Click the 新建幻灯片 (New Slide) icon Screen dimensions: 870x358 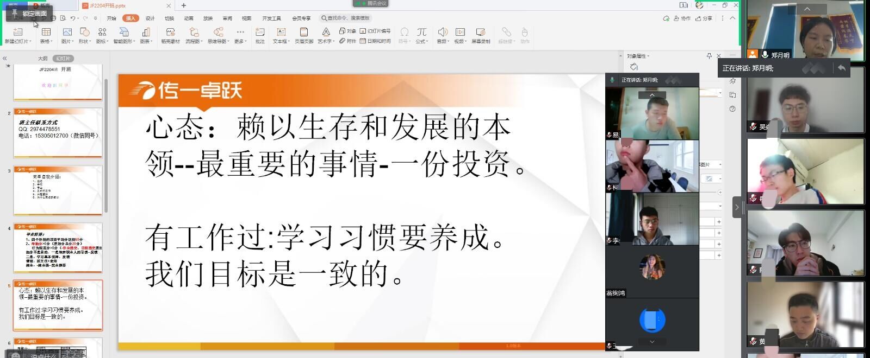click(x=18, y=32)
